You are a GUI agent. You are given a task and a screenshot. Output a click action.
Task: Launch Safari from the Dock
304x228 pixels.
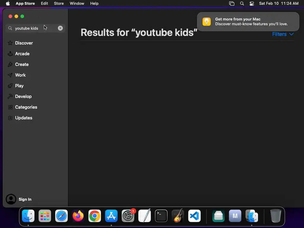point(61,216)
